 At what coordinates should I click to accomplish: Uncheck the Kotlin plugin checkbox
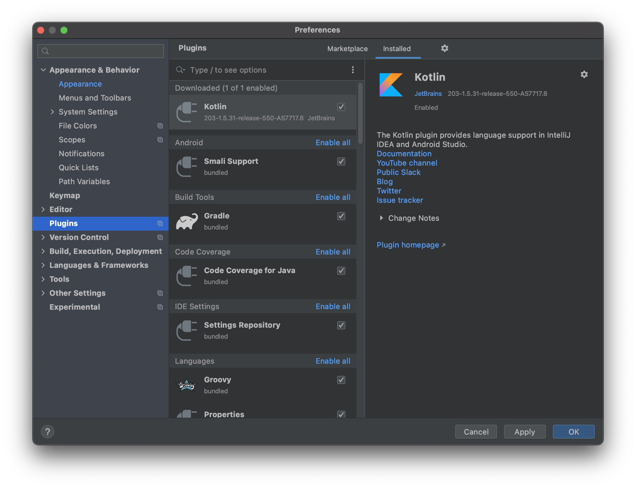pyautogui.click(x=341, y=107)
